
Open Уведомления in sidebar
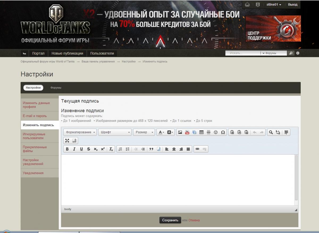pyautogui.click(x=40, y=173)
